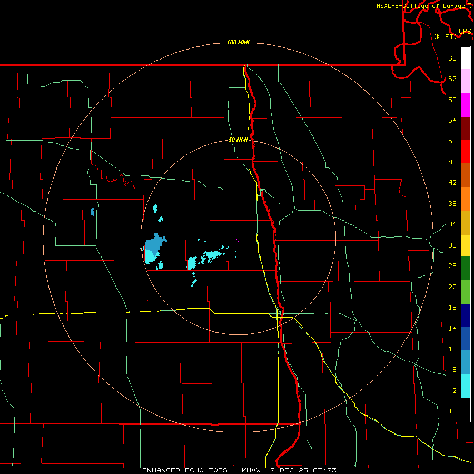The width and height of the screenshot is (474, 474).
Task: Click the legend value "50"
Action: [452, 141]
